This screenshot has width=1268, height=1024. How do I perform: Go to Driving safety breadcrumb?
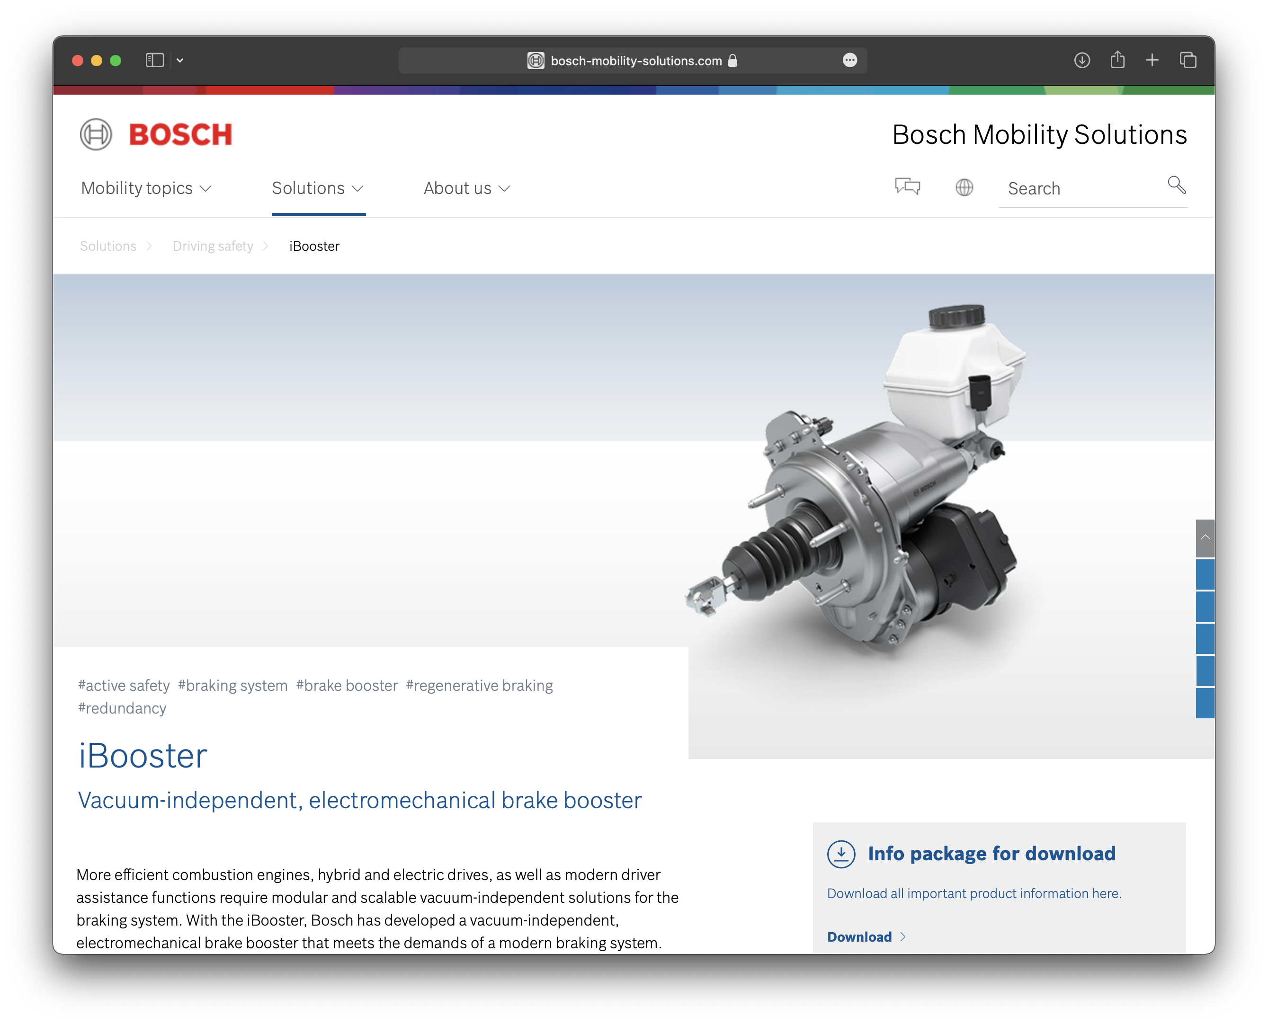pyautogui.click(x=213, y=246)
